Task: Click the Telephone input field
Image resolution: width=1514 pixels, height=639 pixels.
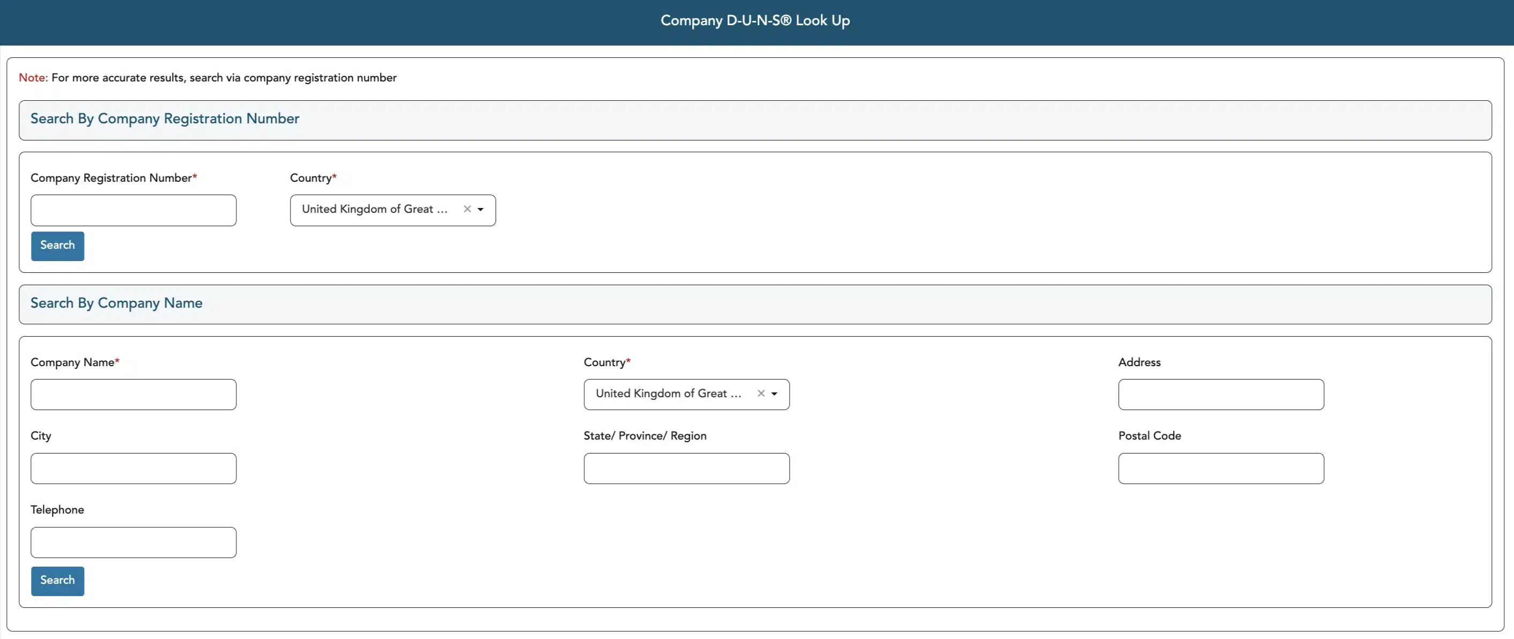Action: [133, 543]
